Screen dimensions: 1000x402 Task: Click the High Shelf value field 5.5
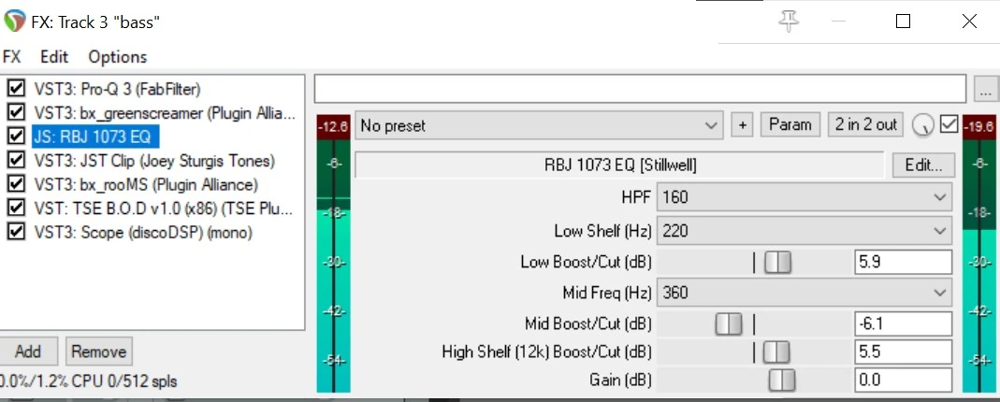click(x=903, y=352)
